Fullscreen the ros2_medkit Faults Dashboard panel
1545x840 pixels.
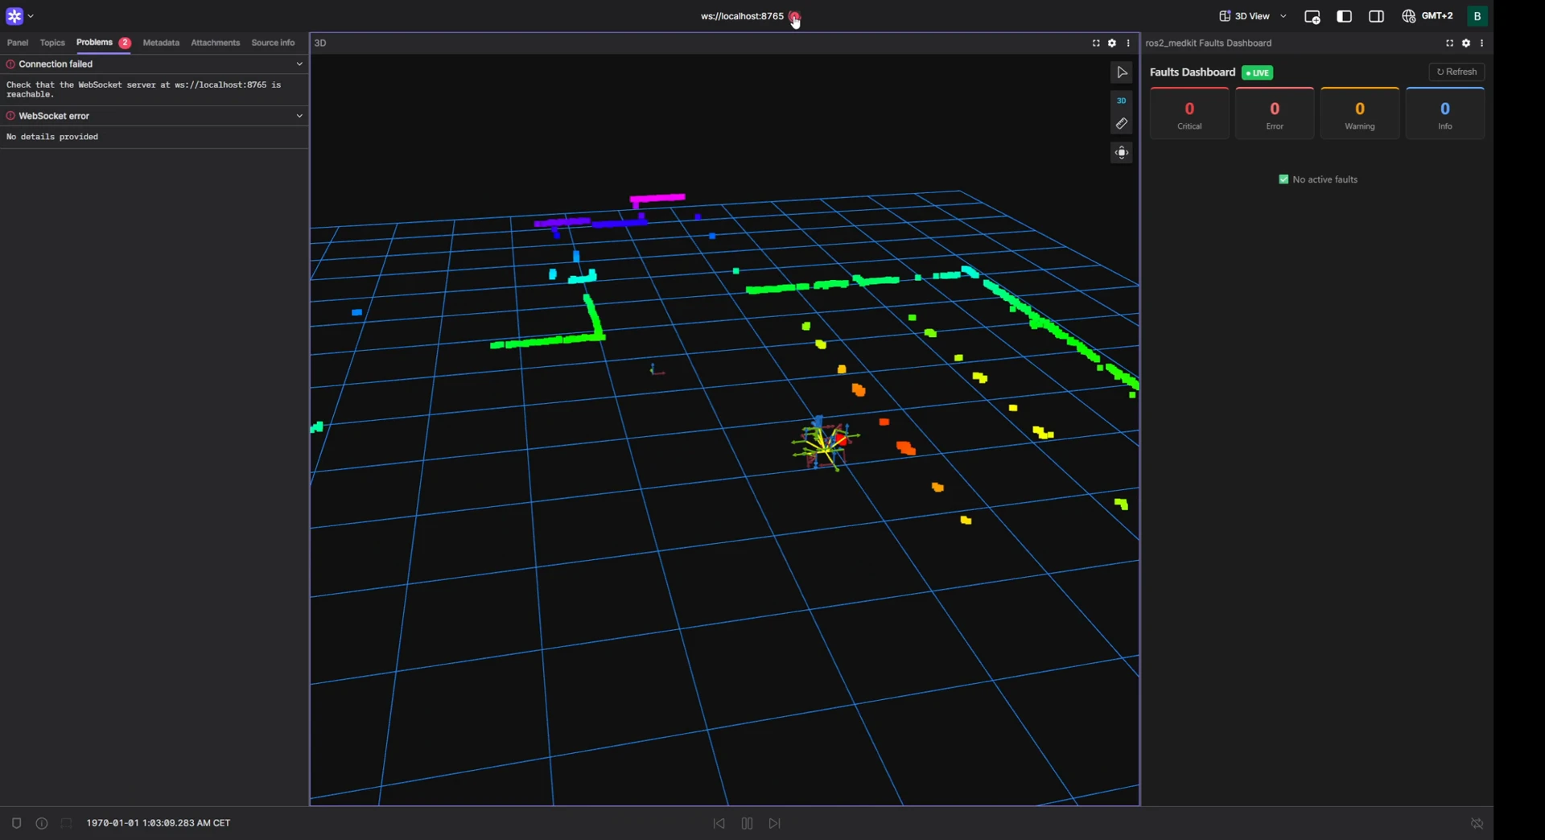click(1449, 43)
